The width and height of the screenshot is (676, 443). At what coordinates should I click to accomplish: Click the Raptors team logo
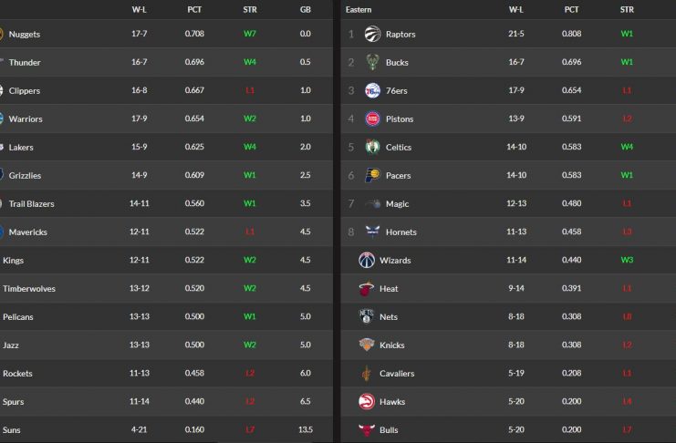coord(371,35)
